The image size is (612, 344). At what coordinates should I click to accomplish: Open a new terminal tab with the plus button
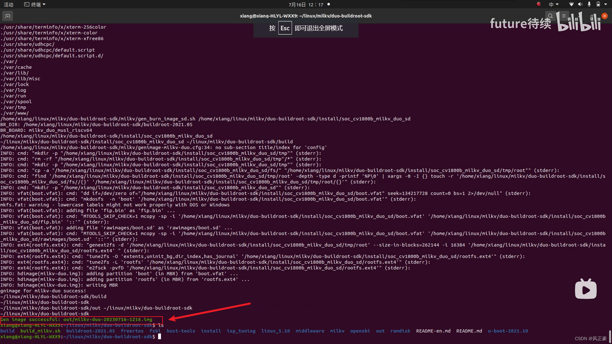point(8,16)
